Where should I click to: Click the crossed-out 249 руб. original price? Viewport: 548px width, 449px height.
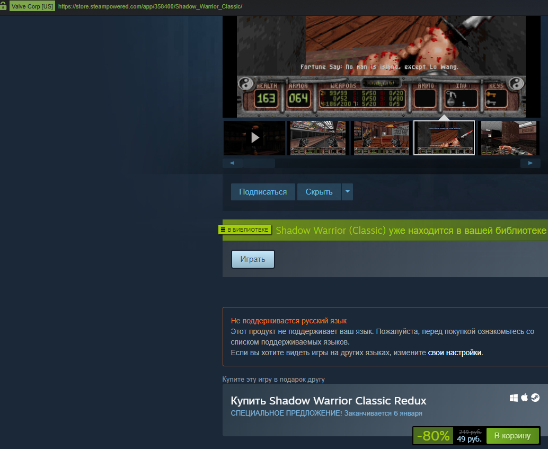coord(470,432)
